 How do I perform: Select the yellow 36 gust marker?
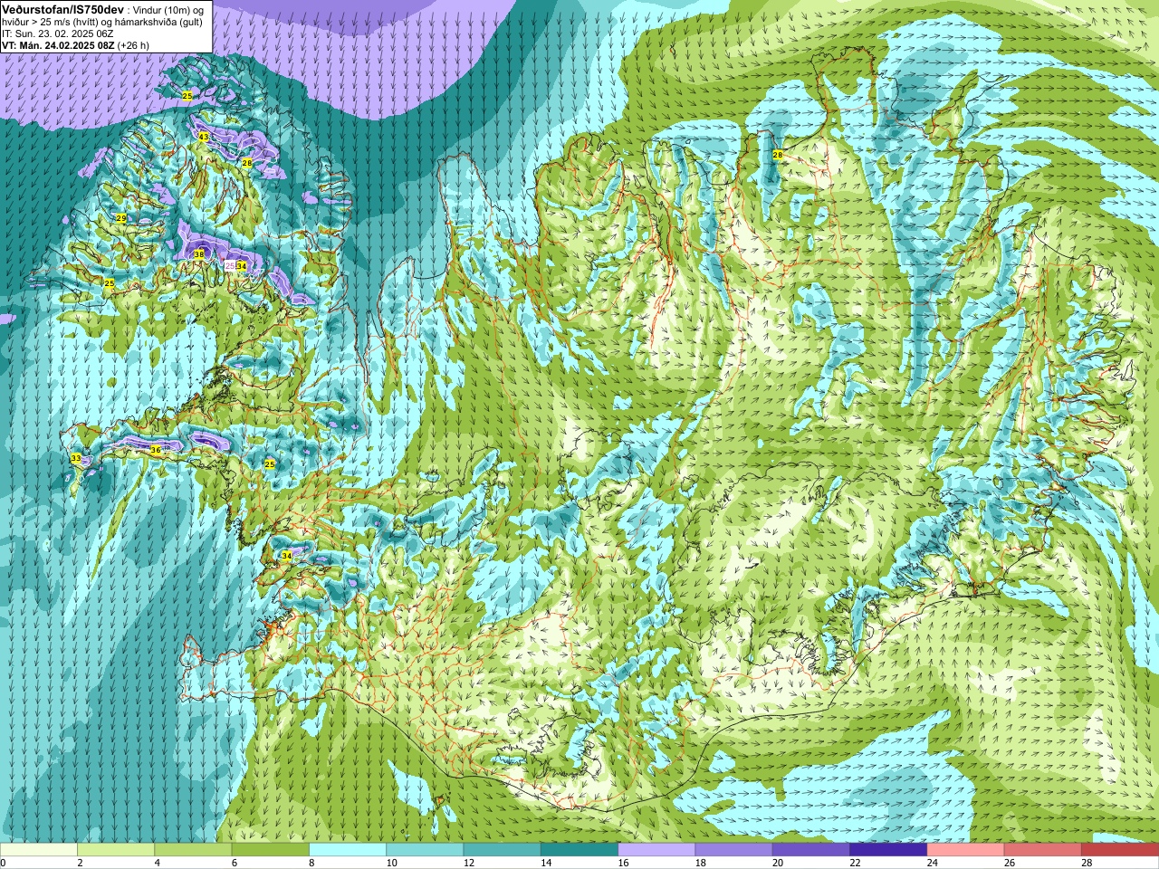tap(156, 450)
